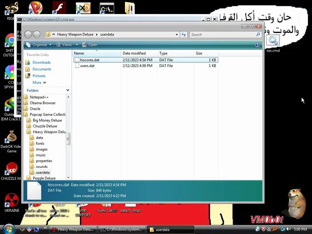The width and height of the screenshot is (312, 234).
Task: Collapse the Folders pane chevron
Action: coord(68,90)
